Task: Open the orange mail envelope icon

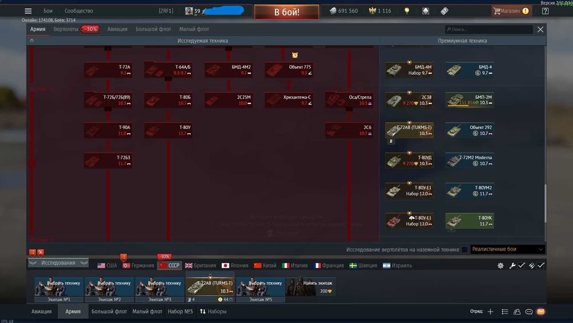Action: (x=541, y=312)
